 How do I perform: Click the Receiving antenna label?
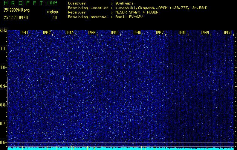click(87, 17)
